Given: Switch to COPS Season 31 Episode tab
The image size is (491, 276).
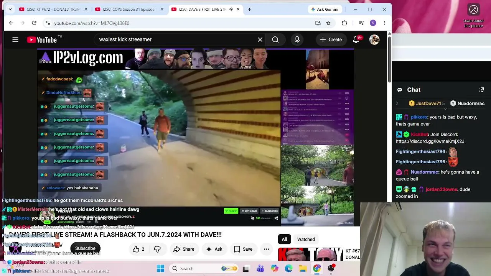Looking at the screenshot, I should point(129,9).
